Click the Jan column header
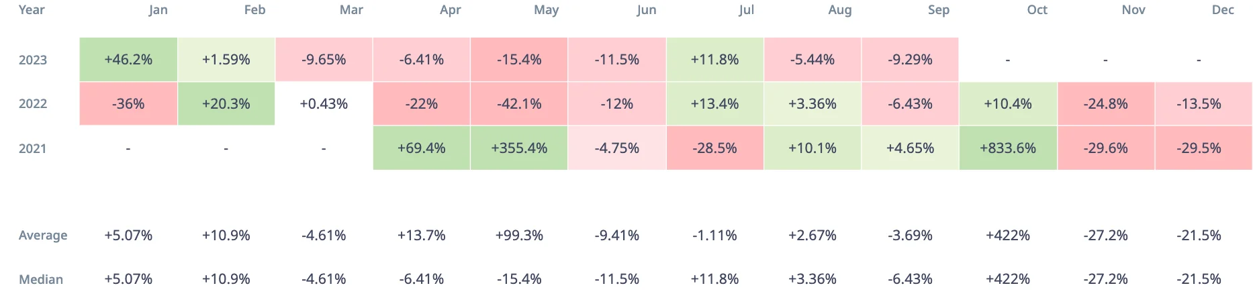Viewport: 1253px width, 302px height. [x=158, y=10]
